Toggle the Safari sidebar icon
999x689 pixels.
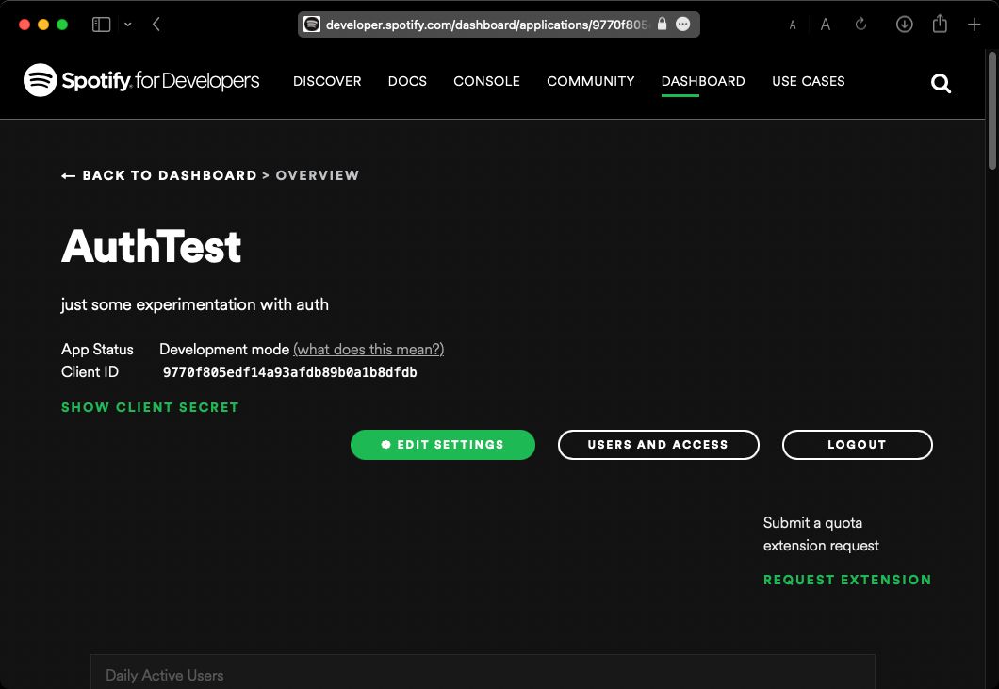101,24
